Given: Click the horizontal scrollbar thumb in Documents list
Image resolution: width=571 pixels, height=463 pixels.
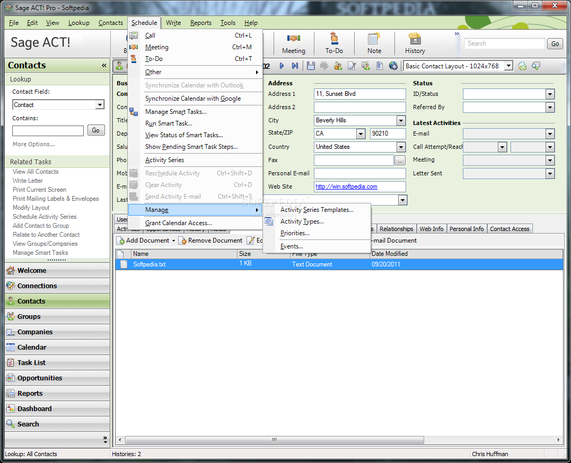Looking at the screenshot, I should coord(275,440).
